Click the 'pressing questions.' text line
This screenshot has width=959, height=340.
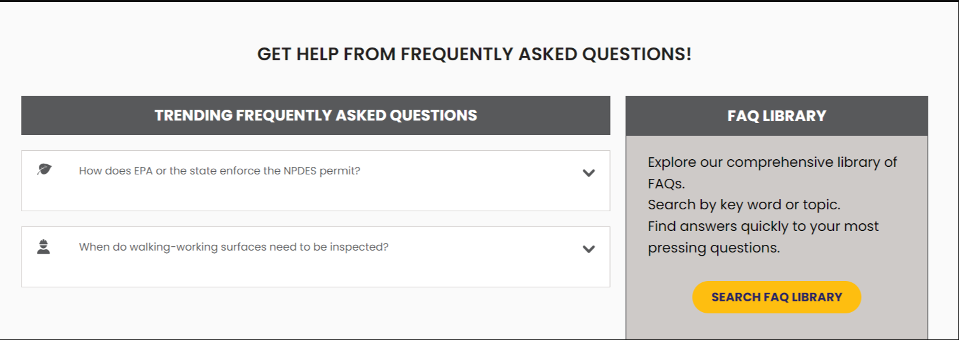pos(714,248)
